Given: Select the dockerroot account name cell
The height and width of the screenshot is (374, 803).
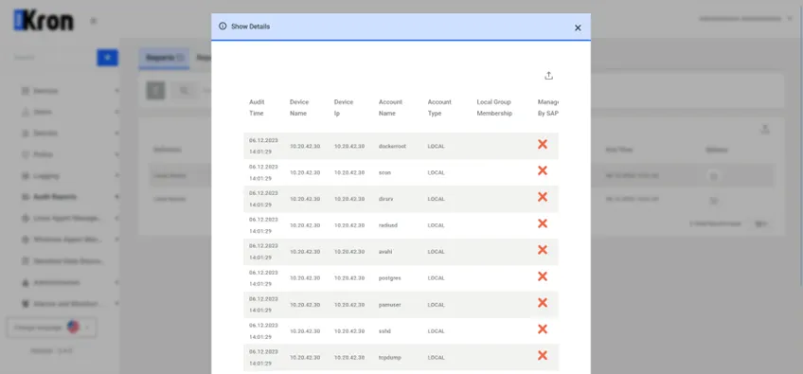Looking at the screenshot, I should tap(392, 146).
